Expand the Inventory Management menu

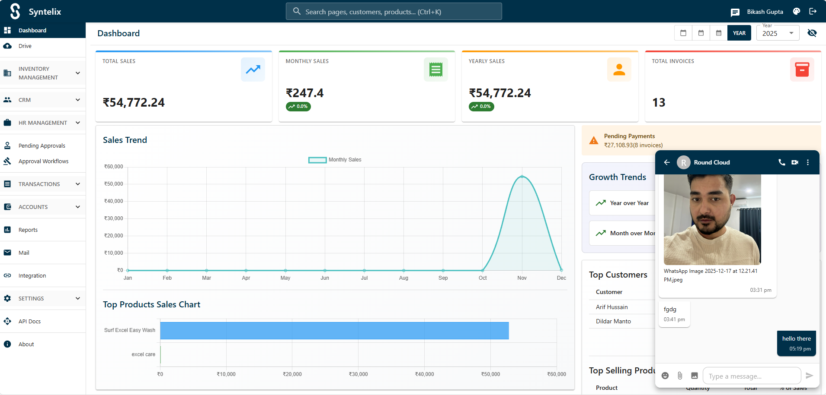[43, 73]
